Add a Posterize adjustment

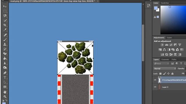[x=167, y=55]
